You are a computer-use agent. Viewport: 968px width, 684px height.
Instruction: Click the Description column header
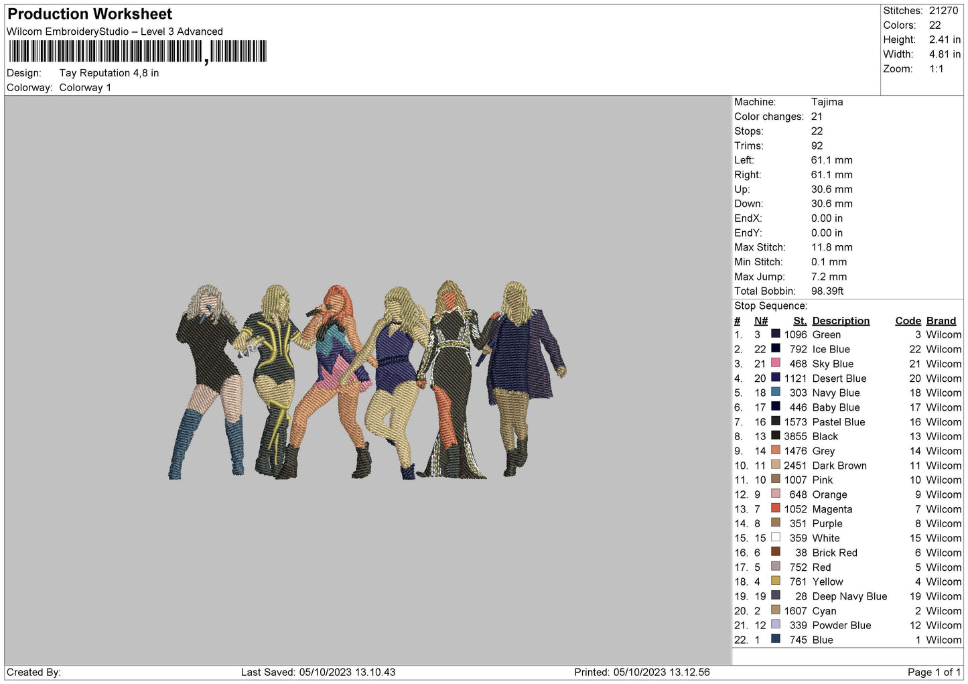point(841,321)
